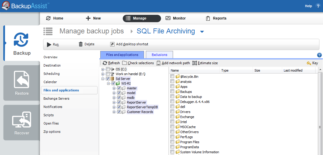Open the Exchange Servers settings page
This screenshot has height=155, width=323.
[x=56, y=99]
